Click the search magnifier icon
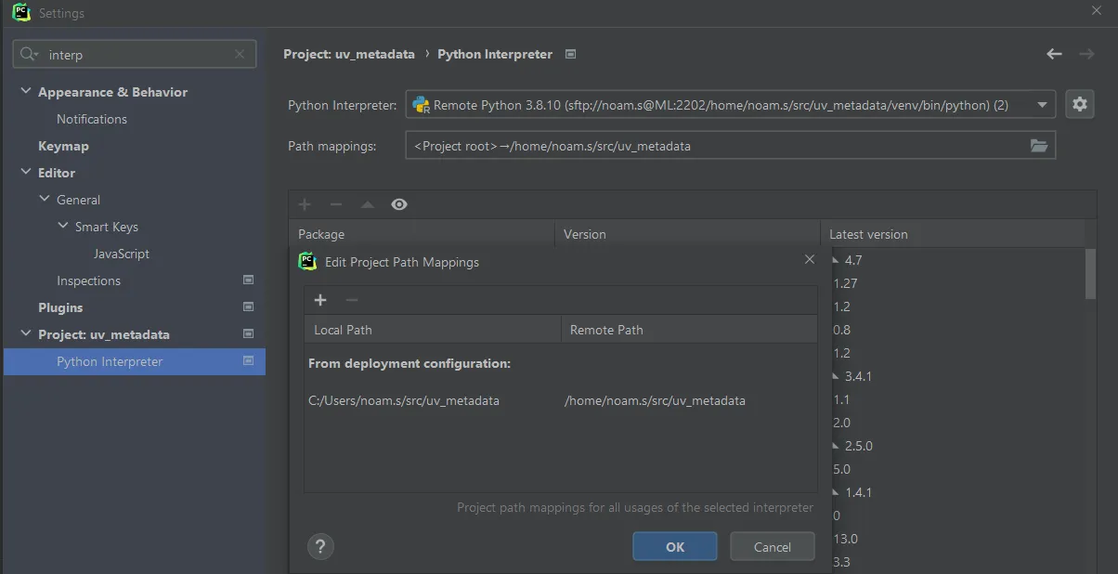This screenshot has height=574, width=1118. (30, 55)
